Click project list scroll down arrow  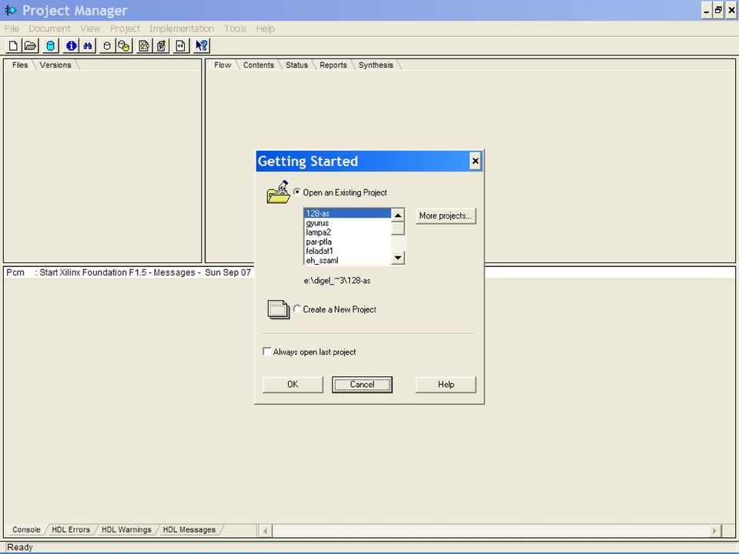[x=398, y=258]
